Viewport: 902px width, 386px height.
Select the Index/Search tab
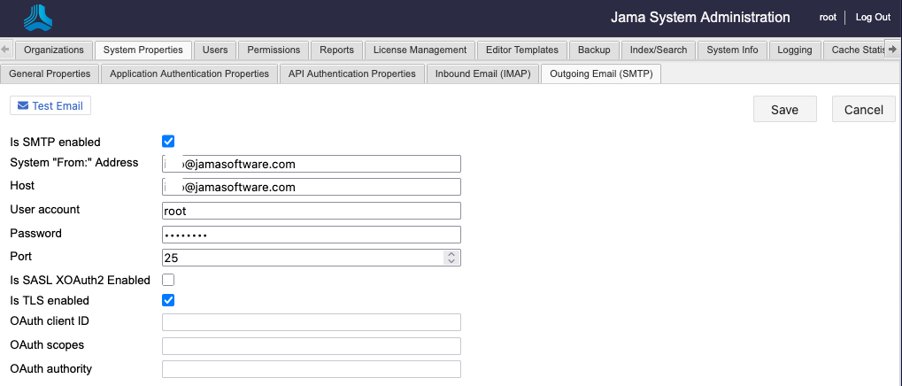point(659,50)
